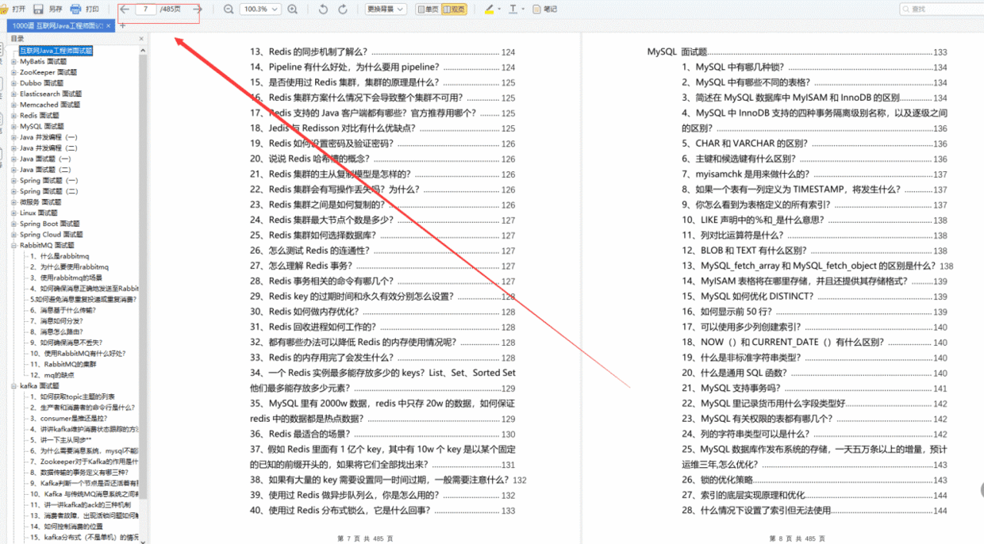984x544 pixels.
Task: Select the Spring Boot 面试题 outline entry
Action: 50,224
